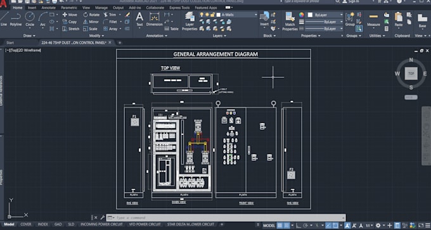Select the Line tool
Viewport: 431px width, 230px height.
[x=4, y=18]
